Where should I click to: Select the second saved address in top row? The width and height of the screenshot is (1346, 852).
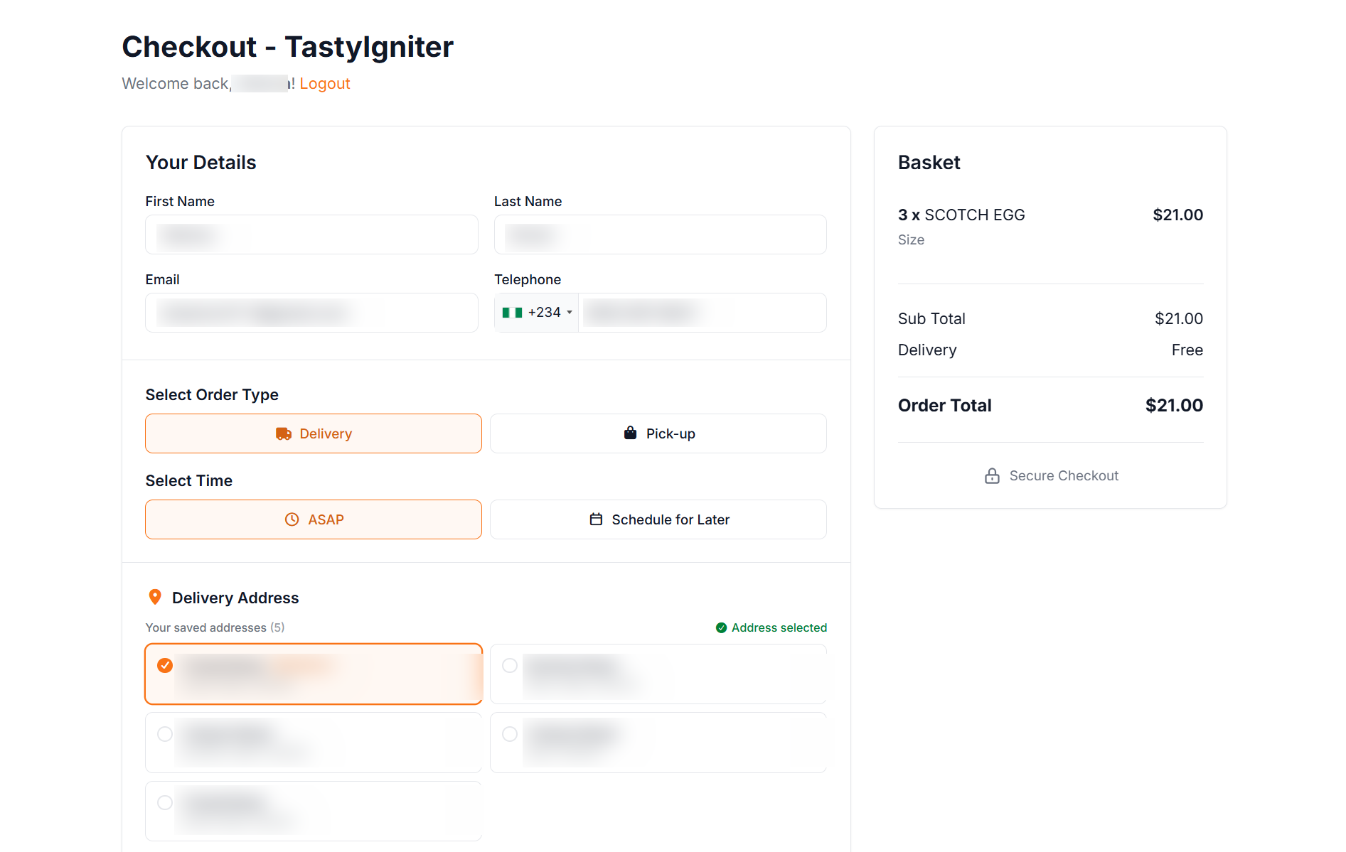510,666
